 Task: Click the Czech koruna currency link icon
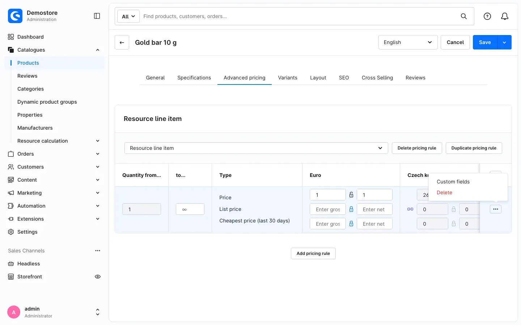410,209
